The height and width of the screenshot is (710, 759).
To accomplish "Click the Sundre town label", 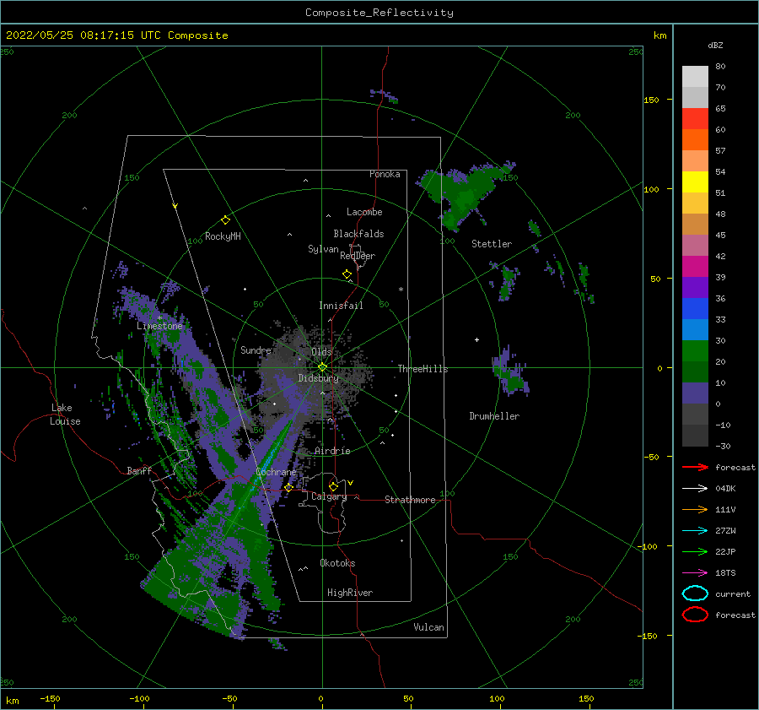I will point(256,350).
